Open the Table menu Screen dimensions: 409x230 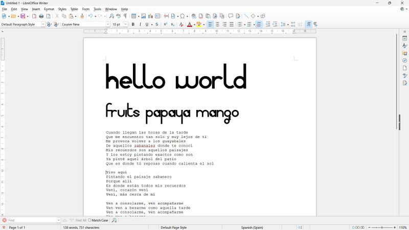point(74,9)
